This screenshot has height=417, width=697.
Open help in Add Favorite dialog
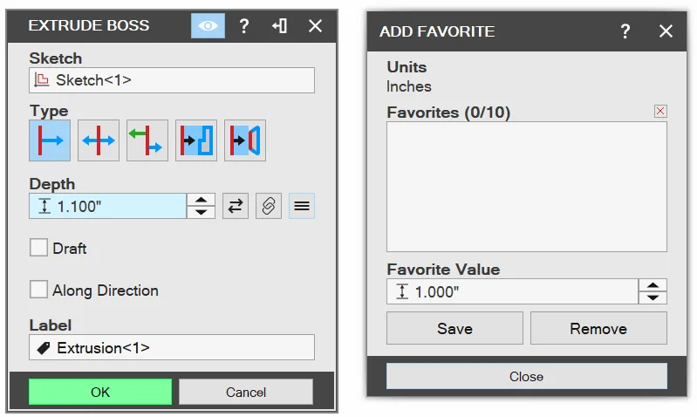[625, 31]
